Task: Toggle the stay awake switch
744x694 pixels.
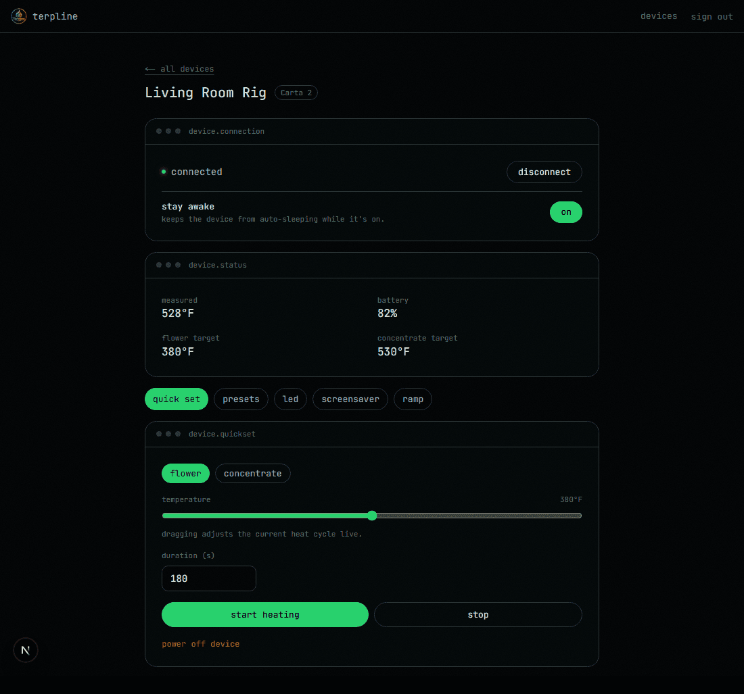Action: coord(566,212)
